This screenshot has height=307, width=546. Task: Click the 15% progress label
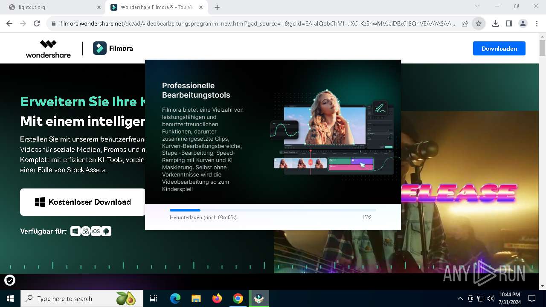pos(366,217)
